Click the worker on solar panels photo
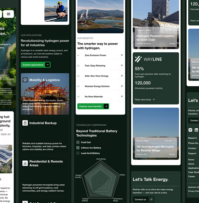Viewport: 199px width, 203px height. tap(56, 11)
